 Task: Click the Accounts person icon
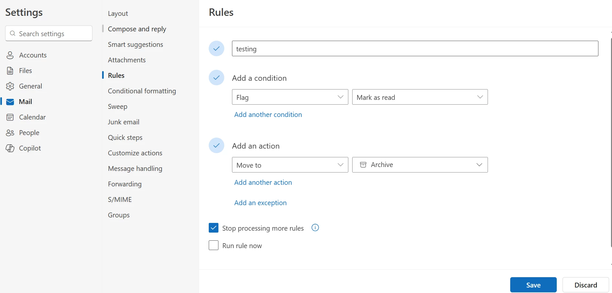pos(10,55)
